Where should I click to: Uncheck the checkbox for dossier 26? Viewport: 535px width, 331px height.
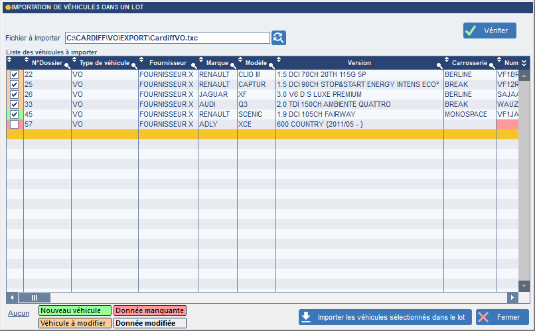click(14, 94)
